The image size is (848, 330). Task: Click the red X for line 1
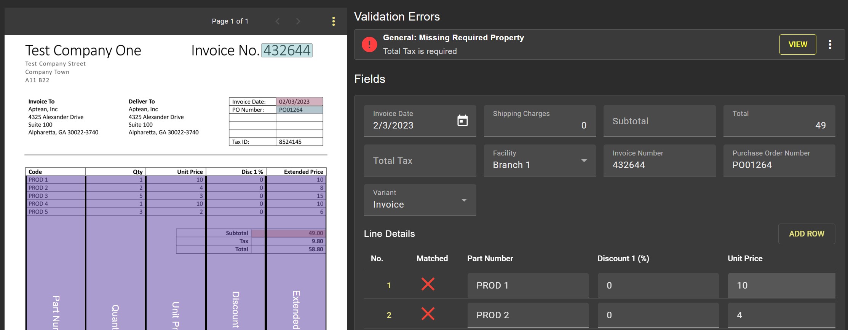pyautogui.click(x=428, y=284)
